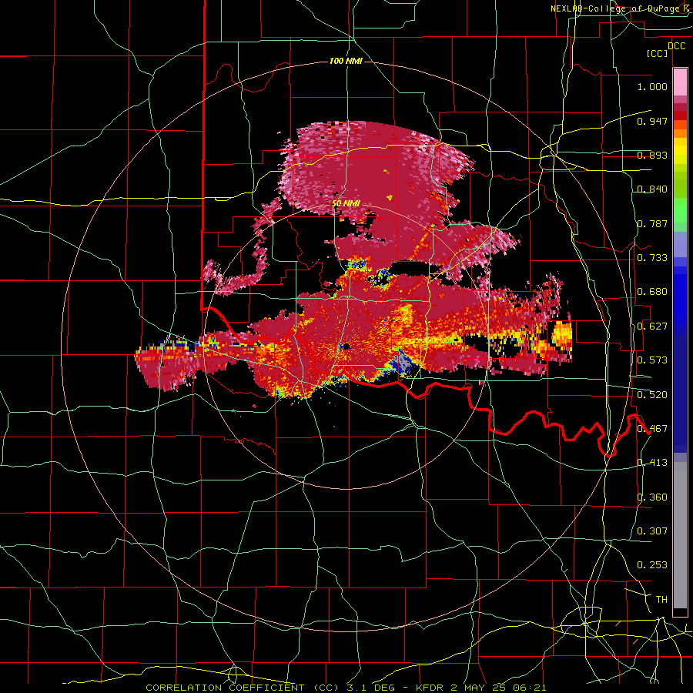
Task: Click the gray-blue low CC patch near the river
Action: tap(403, 363)
